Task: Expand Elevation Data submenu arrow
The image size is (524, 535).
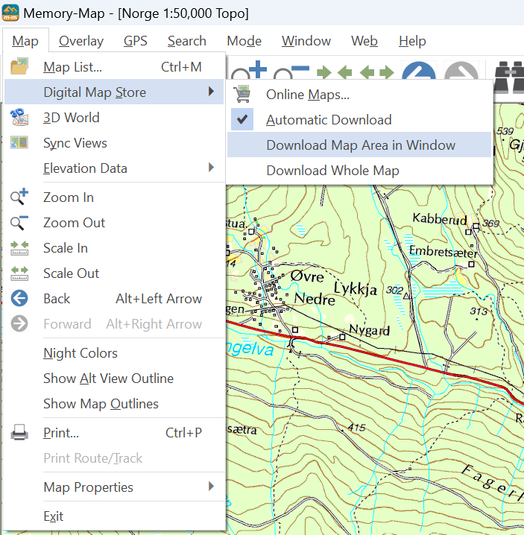Action: (x=211, y=168)
